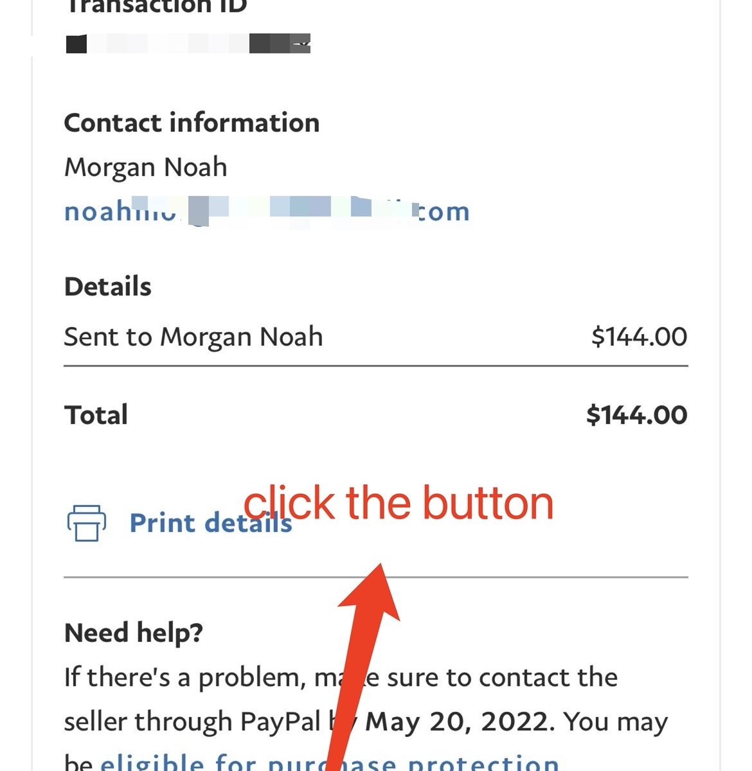Click the Contact information heading
Viewport: 752px width, 771px height.
(x=192, y=123)
